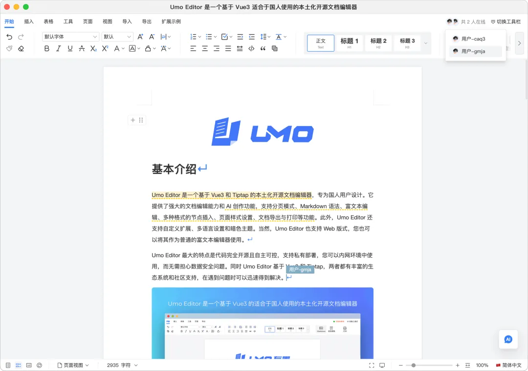Enter fullscreen mode from status bar
This screenshot has height=371, width=528.
coord(372,365)
